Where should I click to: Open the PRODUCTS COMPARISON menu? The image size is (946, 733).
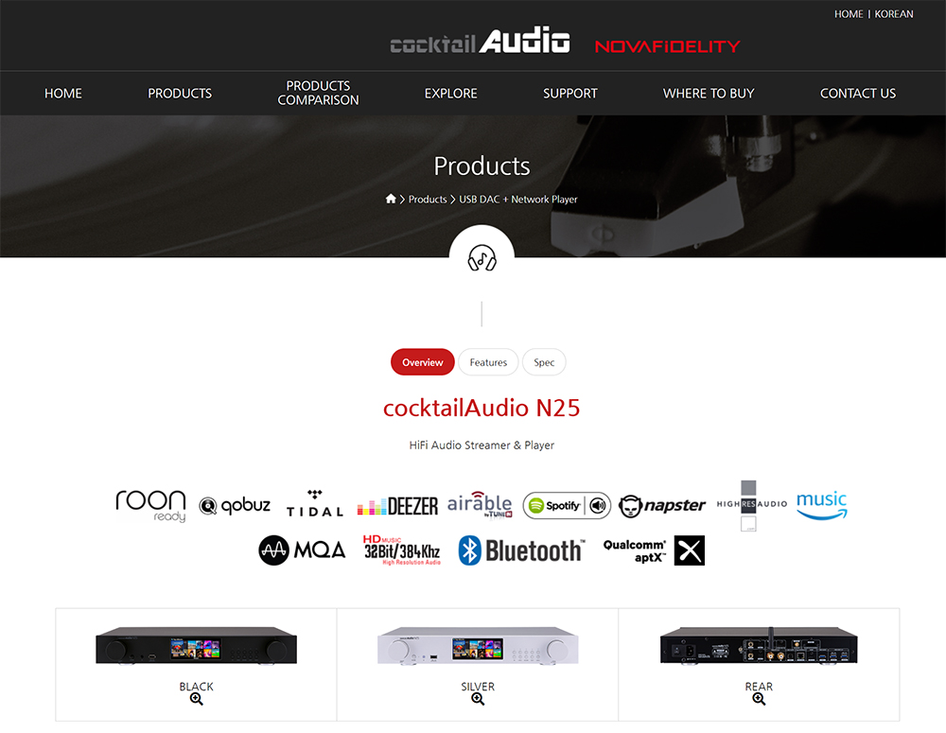318,93
